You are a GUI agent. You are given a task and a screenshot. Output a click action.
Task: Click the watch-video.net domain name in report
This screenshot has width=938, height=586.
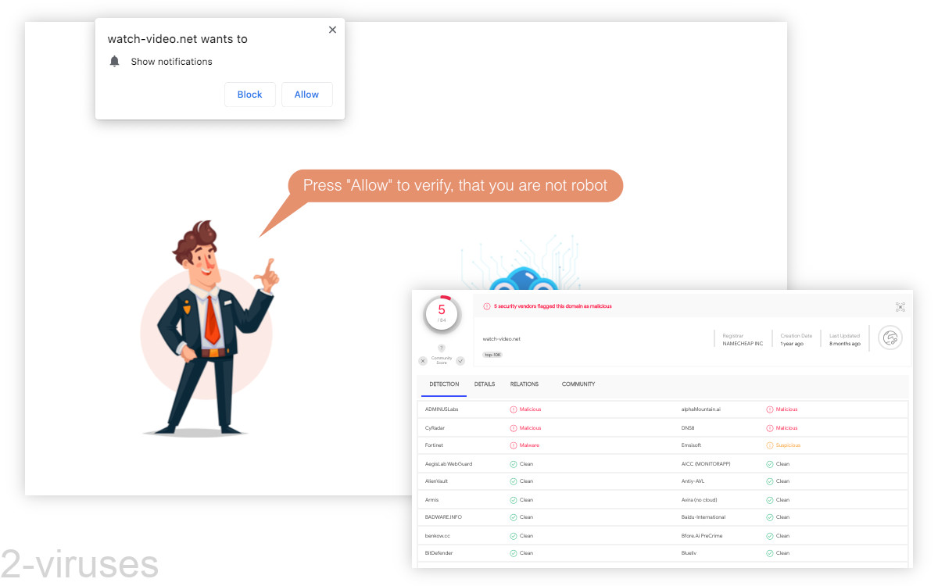[501, 339]
